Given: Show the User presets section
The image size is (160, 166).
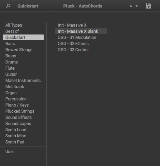Looking at the screenshot, I should tap(10, 152).
